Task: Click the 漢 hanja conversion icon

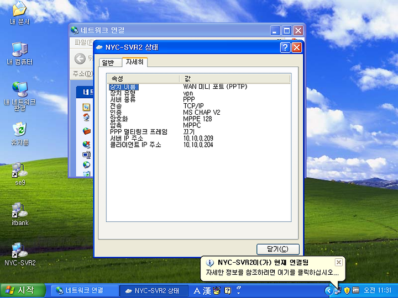Action: tap(207, 291)
